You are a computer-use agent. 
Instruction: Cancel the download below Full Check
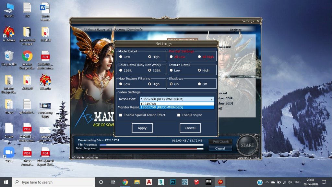click(220, 148)
